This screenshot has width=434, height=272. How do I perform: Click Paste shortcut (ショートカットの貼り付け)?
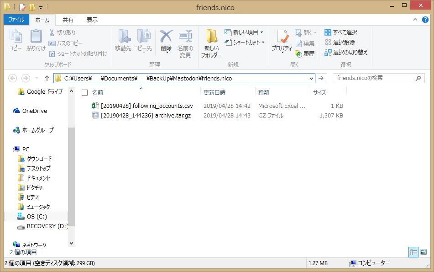(x=78, y=54)
